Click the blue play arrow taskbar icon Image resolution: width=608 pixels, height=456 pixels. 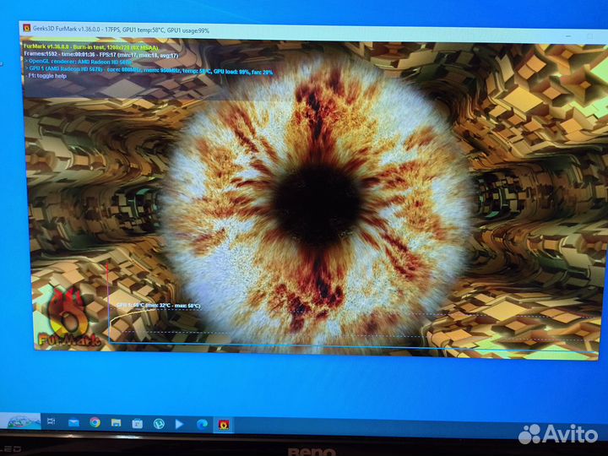[180, 423]
